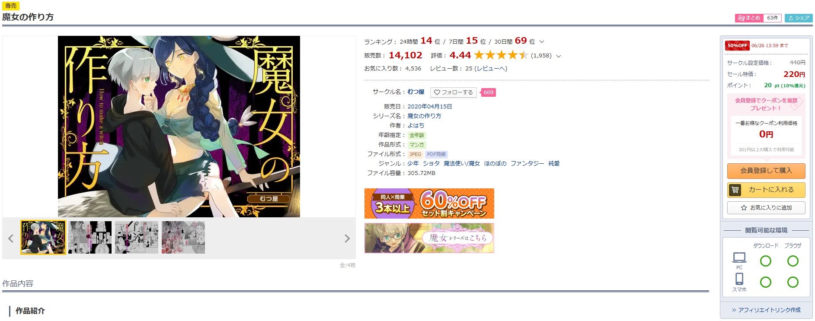Open circle むつ屋 link
This screenshot has height=321, width=815.
pyautogui.click(x=416, y=92)
